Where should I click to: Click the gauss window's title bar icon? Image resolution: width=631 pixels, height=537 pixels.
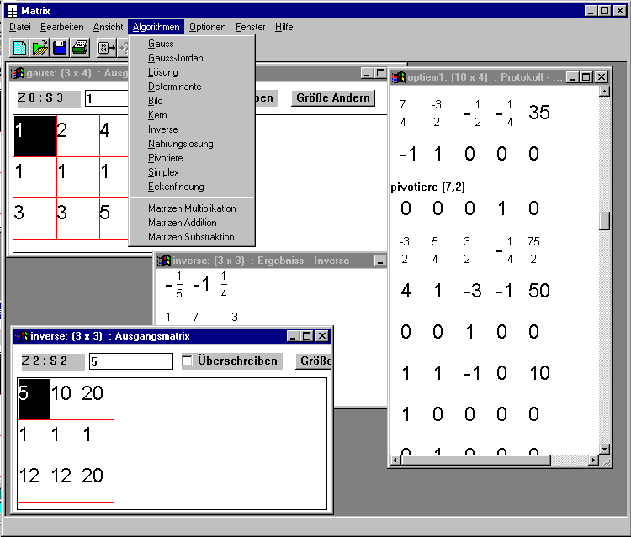click(18, 74)
